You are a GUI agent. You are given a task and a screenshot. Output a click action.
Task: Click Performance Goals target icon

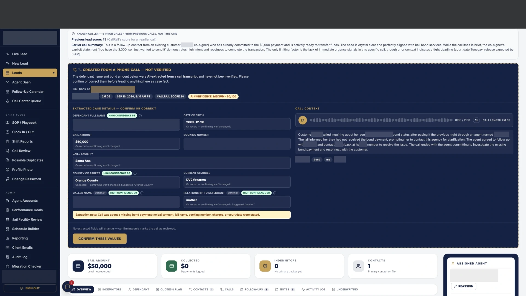(7, 210)
